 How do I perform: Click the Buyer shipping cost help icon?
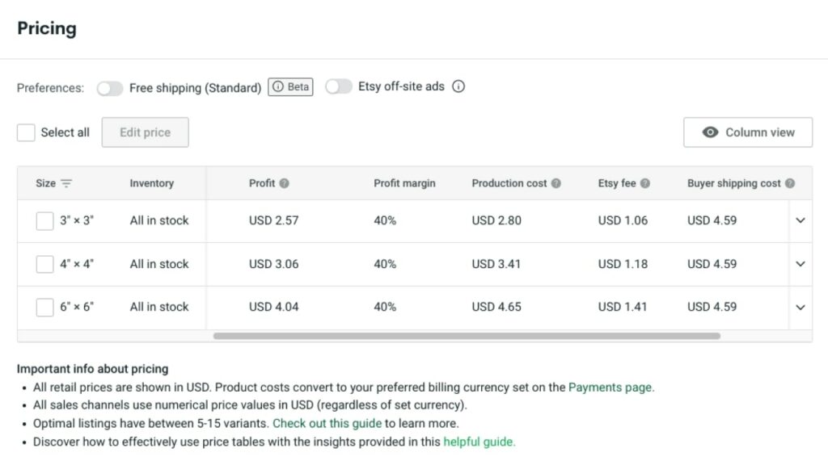click(x=789, y=183)
